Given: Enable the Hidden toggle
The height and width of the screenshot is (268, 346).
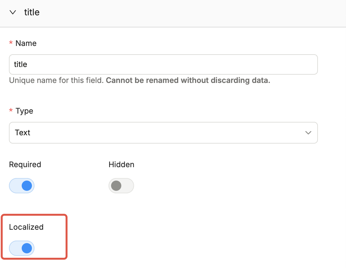Looking at the screenshot, I should pos(121,186).
